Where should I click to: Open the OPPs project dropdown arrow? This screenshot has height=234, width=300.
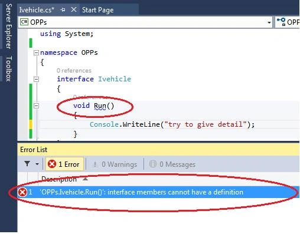(x=269, y=22)
